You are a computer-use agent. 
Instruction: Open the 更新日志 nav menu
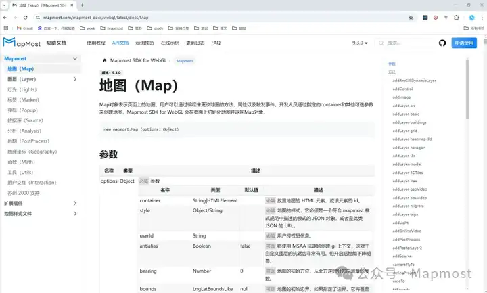coord(195,43)
